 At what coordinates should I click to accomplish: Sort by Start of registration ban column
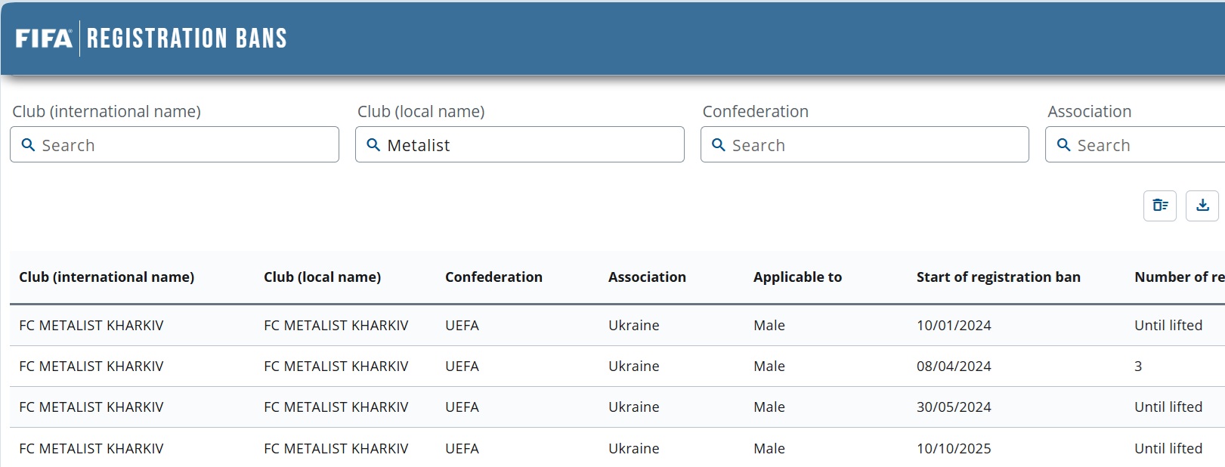tap(998, 277)
